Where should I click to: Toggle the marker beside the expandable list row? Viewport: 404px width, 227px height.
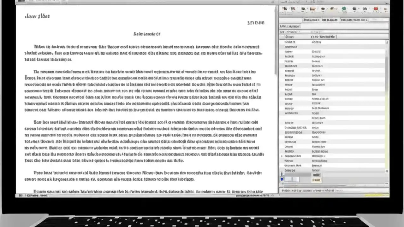[x=282, y=156]
